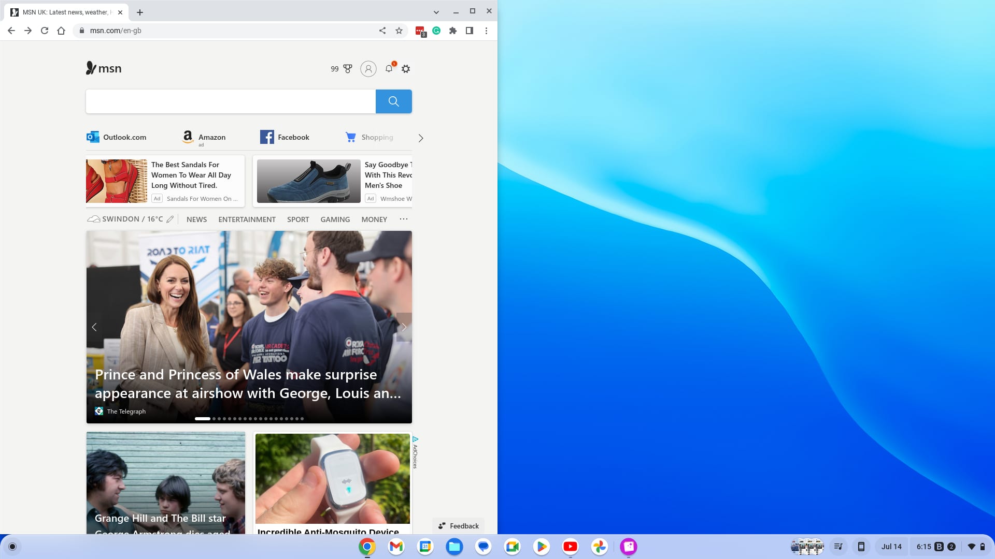995x559 pixels.
Task: Open MSN rewards trophy icon
Action: click(348, 68)
